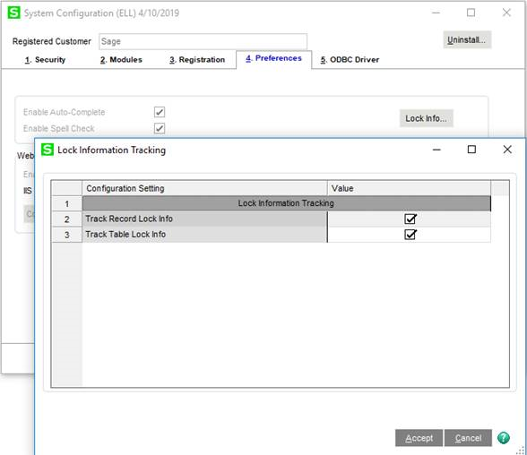Click the Uninstall button

[x=467, y=40]
